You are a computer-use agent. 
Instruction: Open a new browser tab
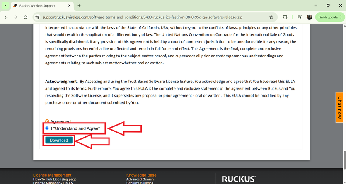(x=79, y=6)
